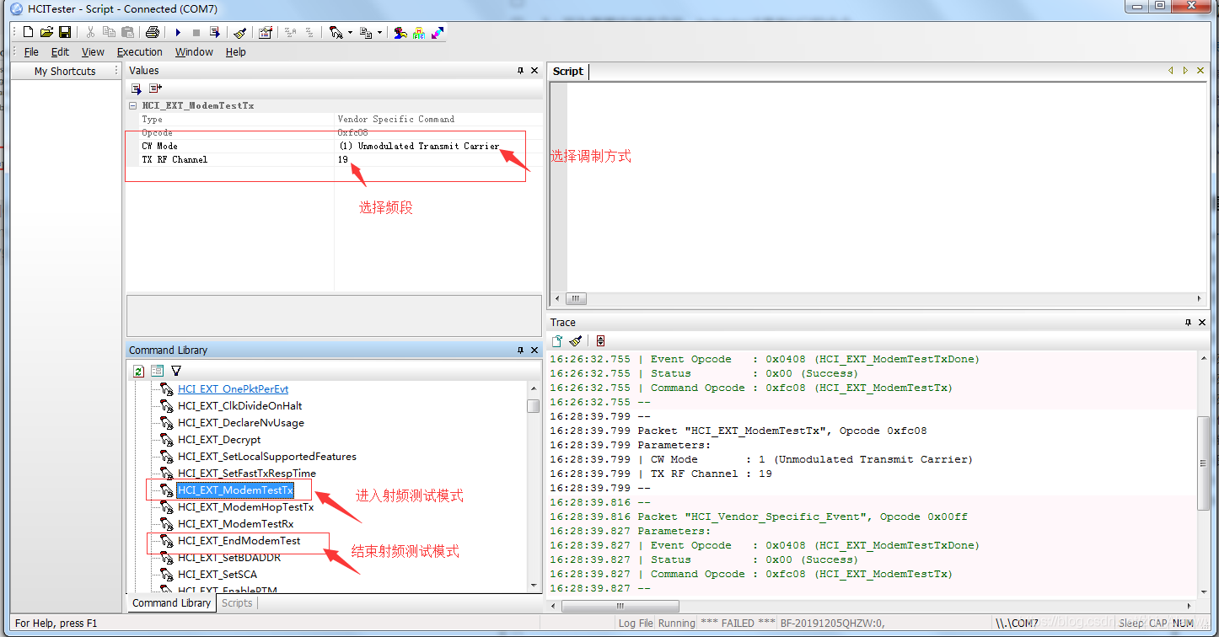Click the second icon in Values toolbar
Screen dimensions: 1219x637
point(155,88)
